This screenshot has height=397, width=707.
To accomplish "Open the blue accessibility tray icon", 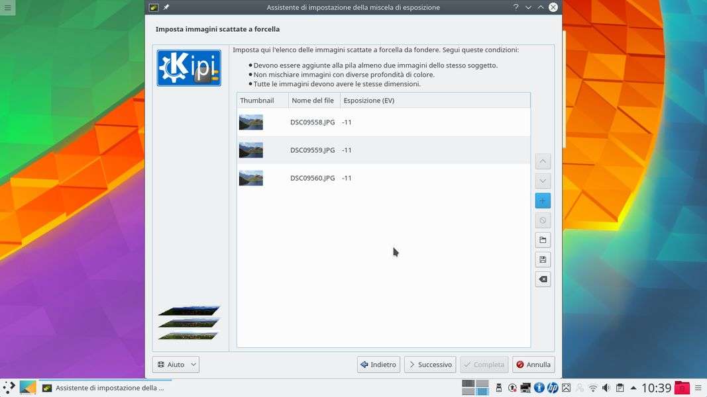I will coord(539,388).
